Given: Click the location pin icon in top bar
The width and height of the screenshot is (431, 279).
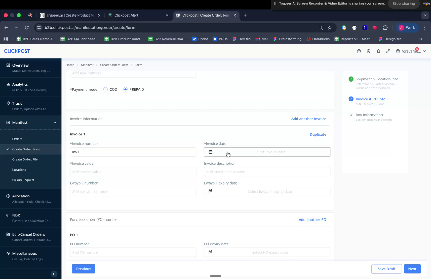Looking at the screenshot, I should [x=369, y=51].
